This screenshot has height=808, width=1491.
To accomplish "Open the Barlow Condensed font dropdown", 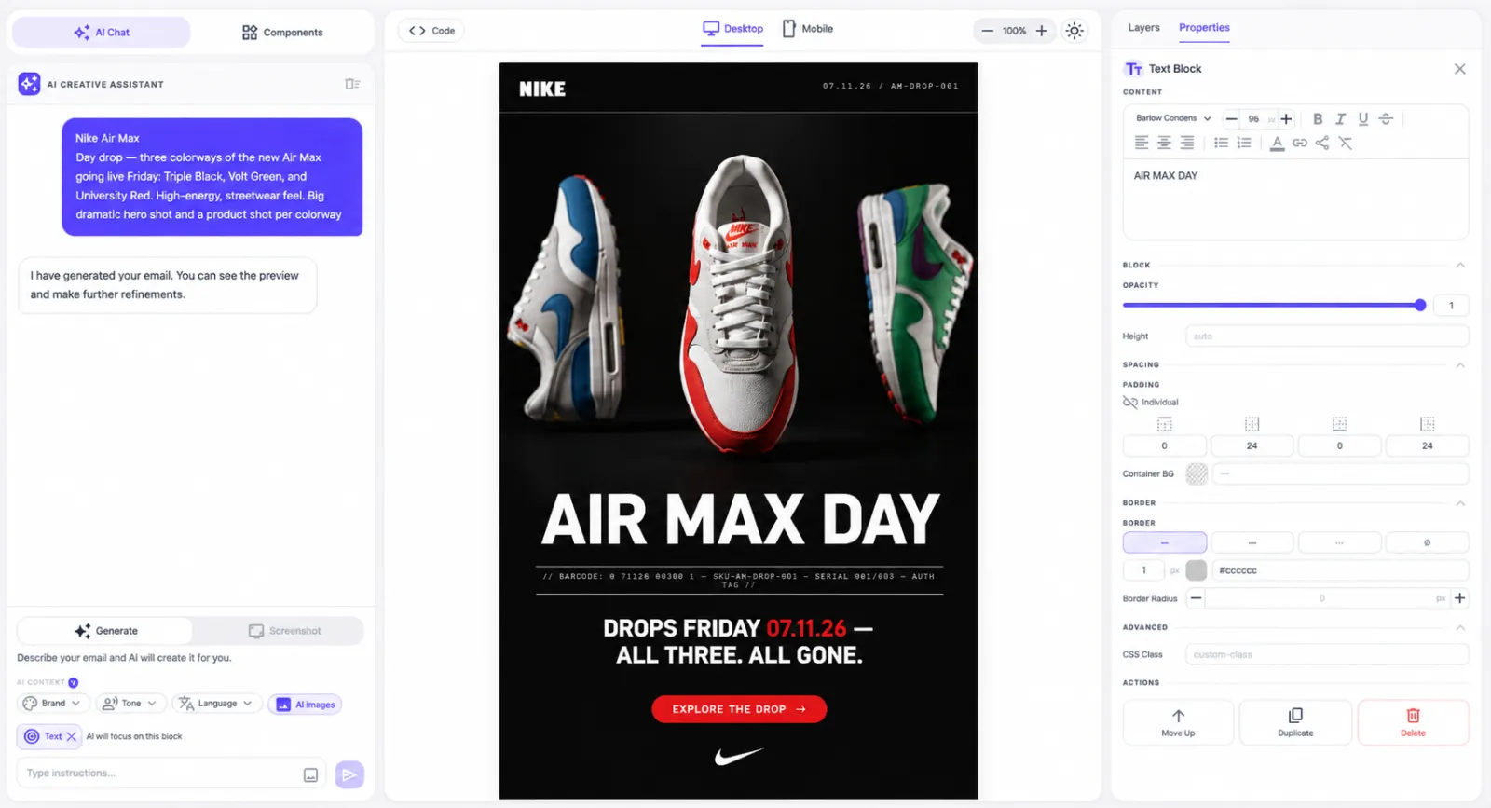I will [1173, 118].
